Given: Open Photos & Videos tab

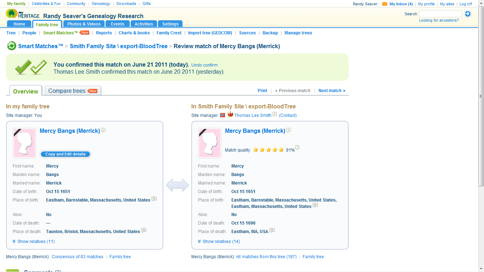Looking at the screenshot, I should pos(84,24).
